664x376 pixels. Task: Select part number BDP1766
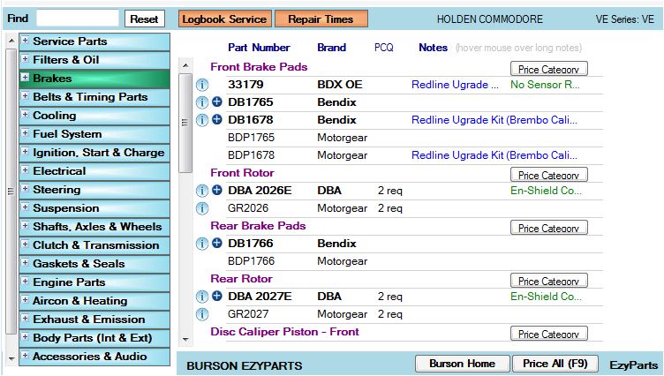(251, 261)
